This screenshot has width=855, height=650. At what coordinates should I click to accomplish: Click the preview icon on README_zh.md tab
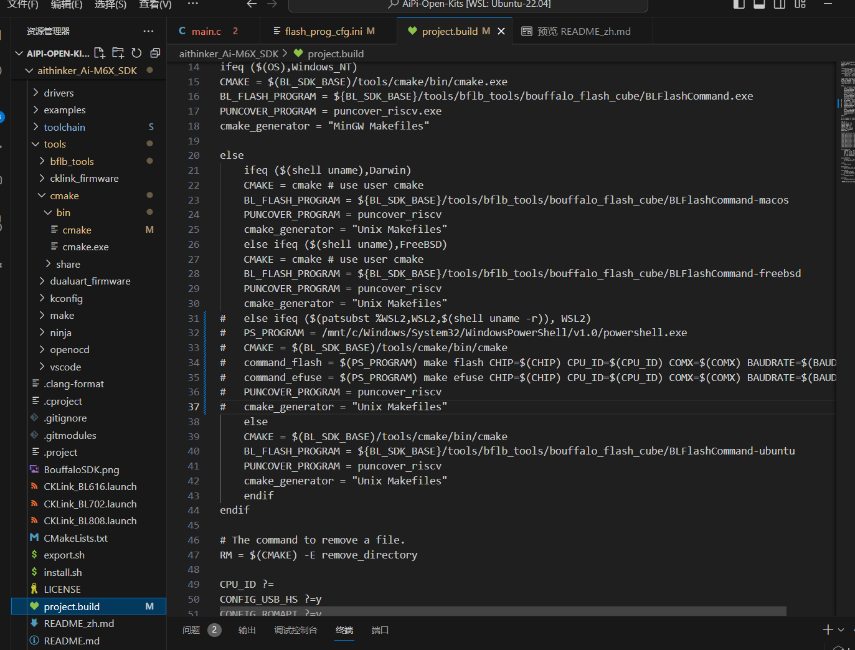(x=527, y=31)
